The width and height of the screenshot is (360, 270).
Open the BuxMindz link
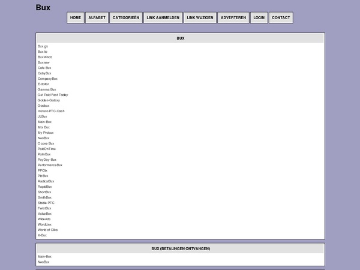(x=45, y=57)
